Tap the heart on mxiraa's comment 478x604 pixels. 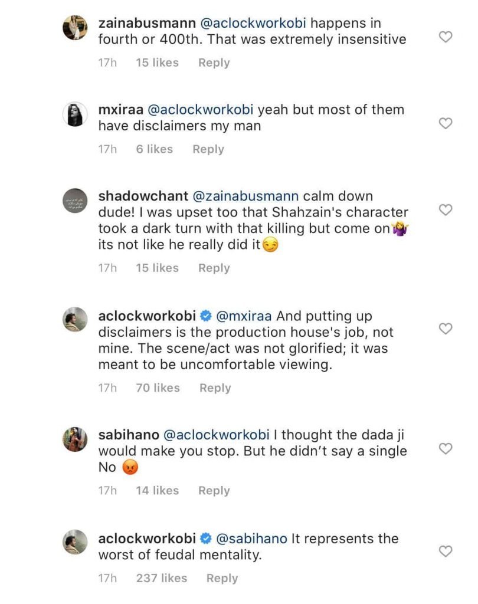point(446,123)
